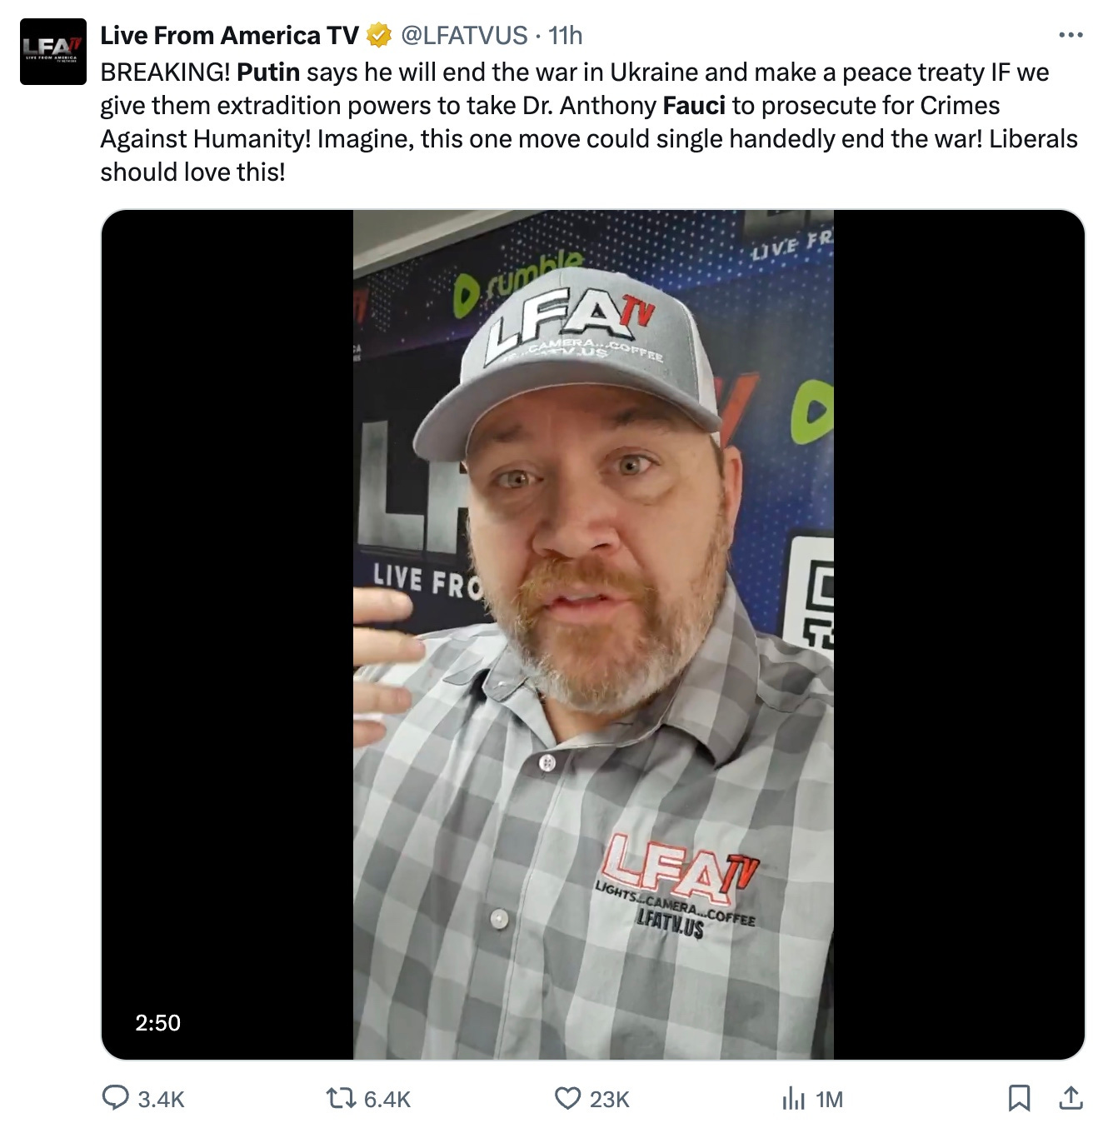Open the Live From America TV display name
The image size is (1098, 1128).
coord(229,35)
